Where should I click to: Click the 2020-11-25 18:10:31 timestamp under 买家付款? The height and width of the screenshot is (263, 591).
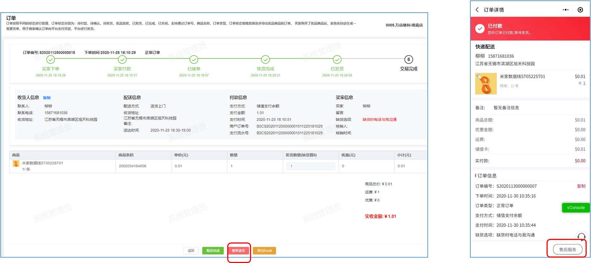pos(122,75)
